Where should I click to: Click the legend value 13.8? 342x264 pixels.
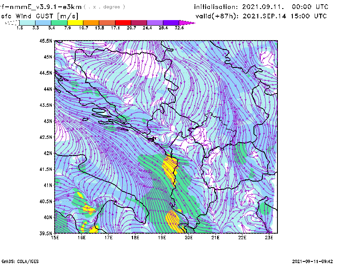(99, 28)
